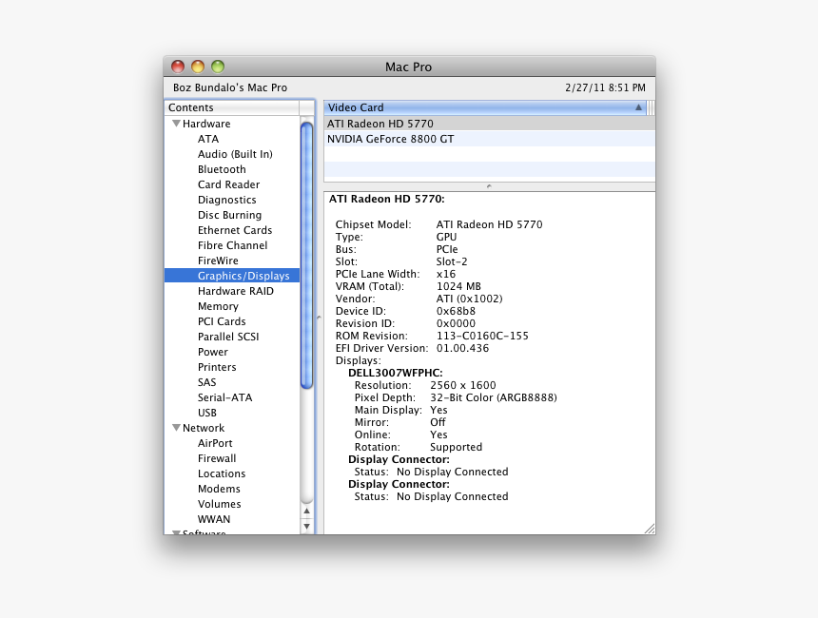Expand the Software section at the bottom

pyautogui.click(x=176, y=533)
